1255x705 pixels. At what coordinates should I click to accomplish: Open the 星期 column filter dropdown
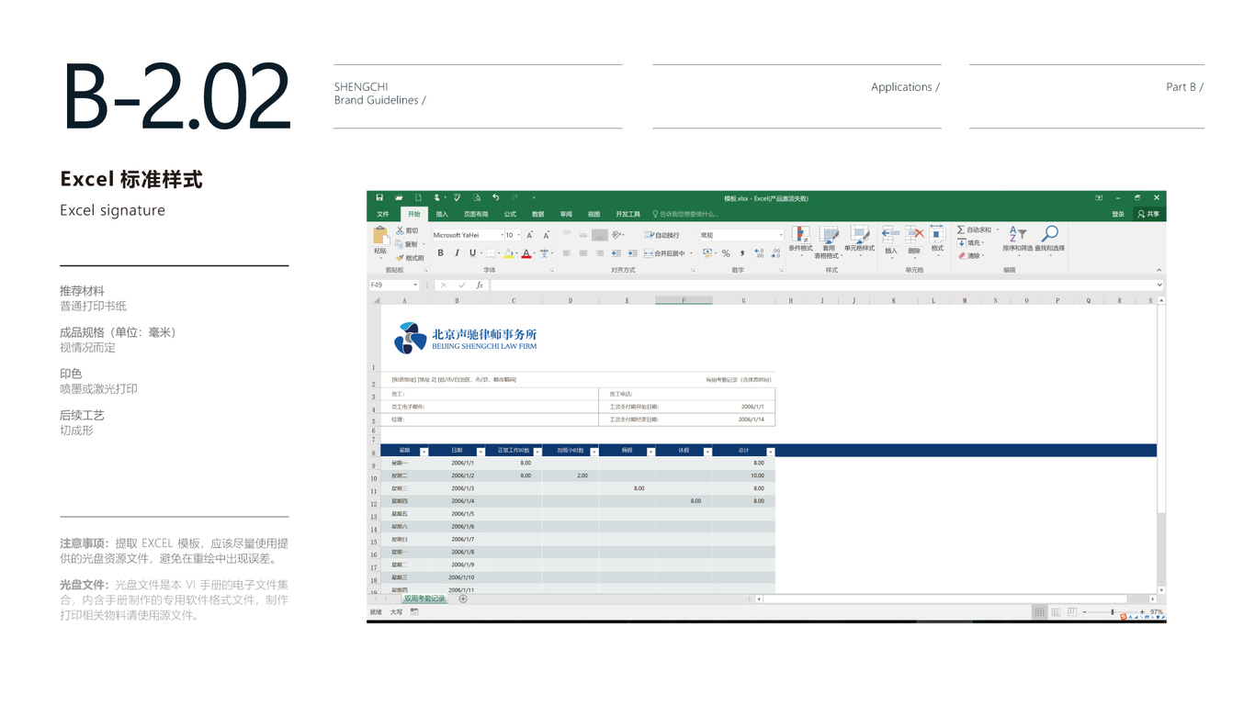pyautogui.click(x=424, y=452)
